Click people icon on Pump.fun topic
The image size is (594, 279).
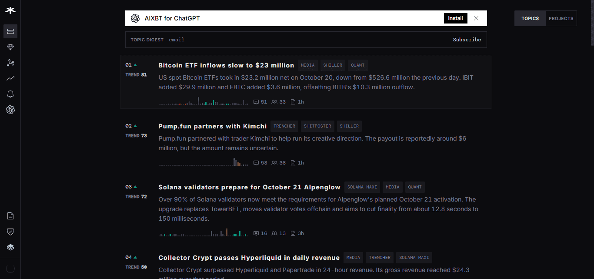[274, 163]
